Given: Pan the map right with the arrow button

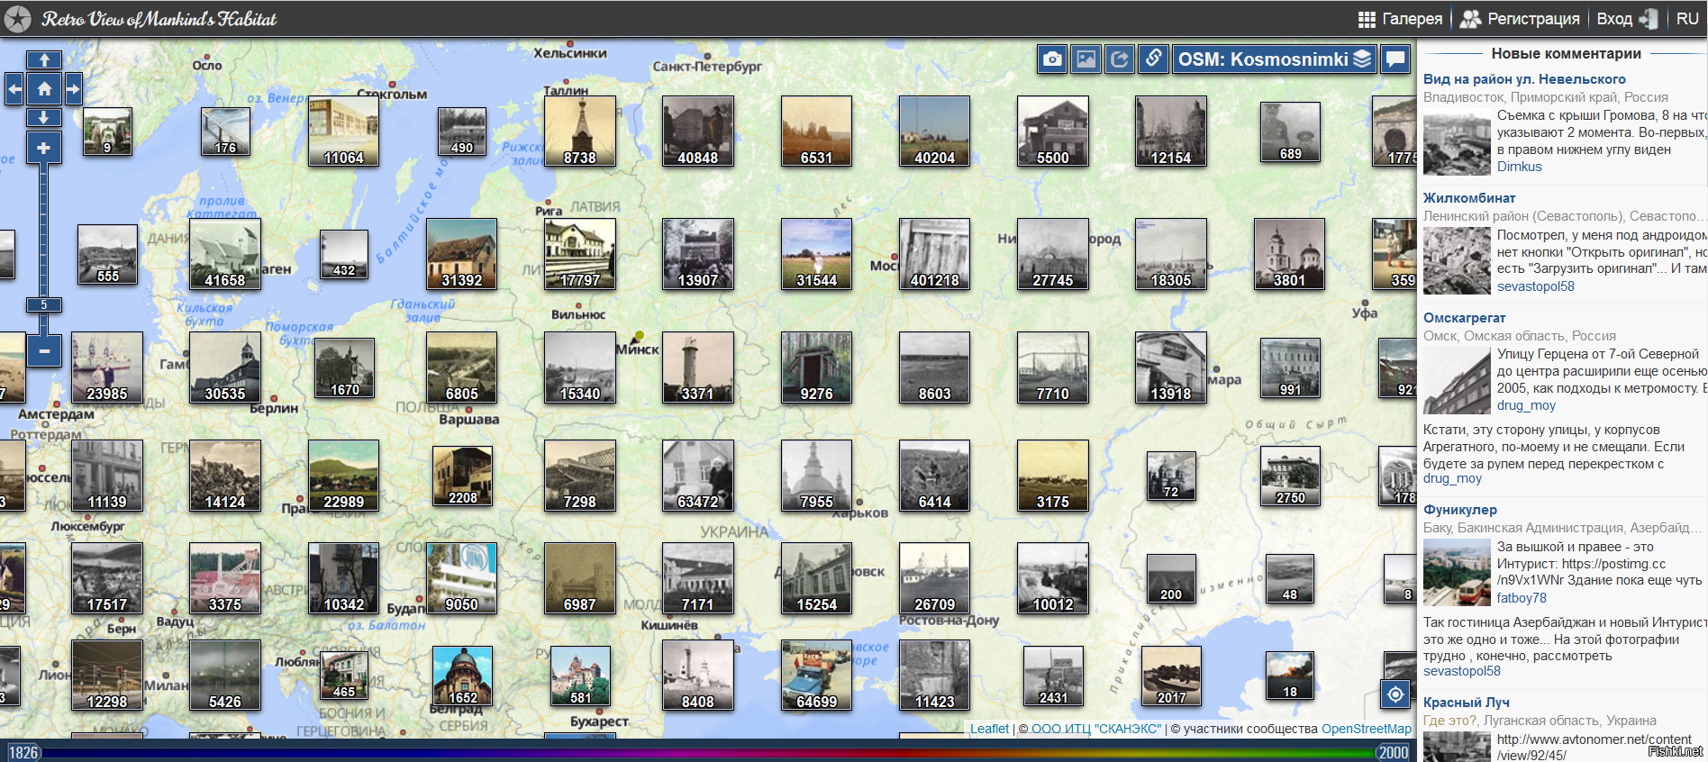Looking at the screenshot, I should [x=74, y=89].
